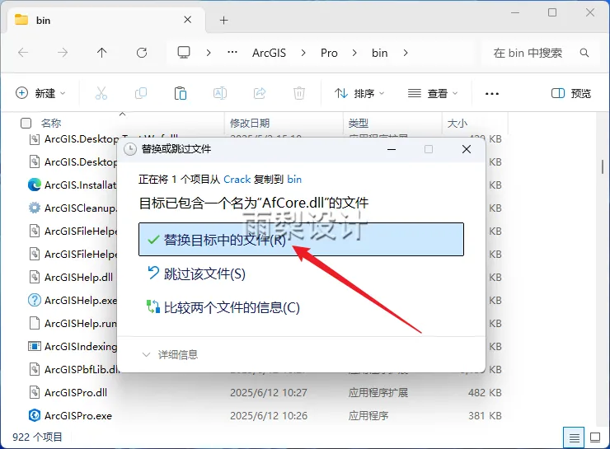Sort by the Type column header
This screenshot has height=449, width=610.
tap(358, 124)
